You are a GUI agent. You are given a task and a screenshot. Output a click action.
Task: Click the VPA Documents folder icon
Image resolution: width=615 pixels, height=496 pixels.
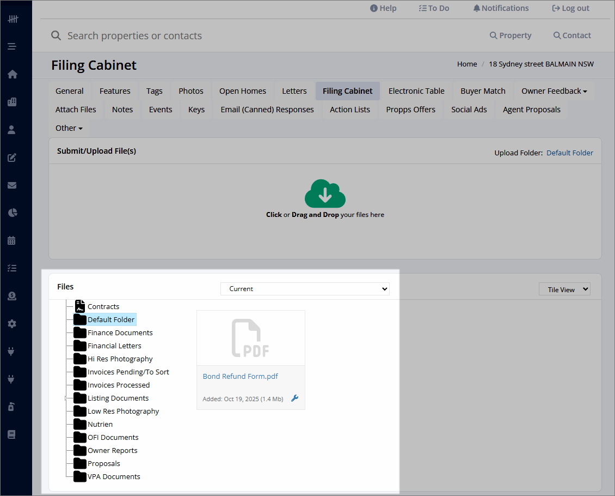point(80,476)
